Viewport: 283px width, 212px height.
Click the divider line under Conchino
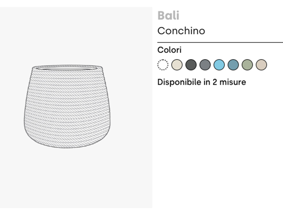tap(220, 43)
